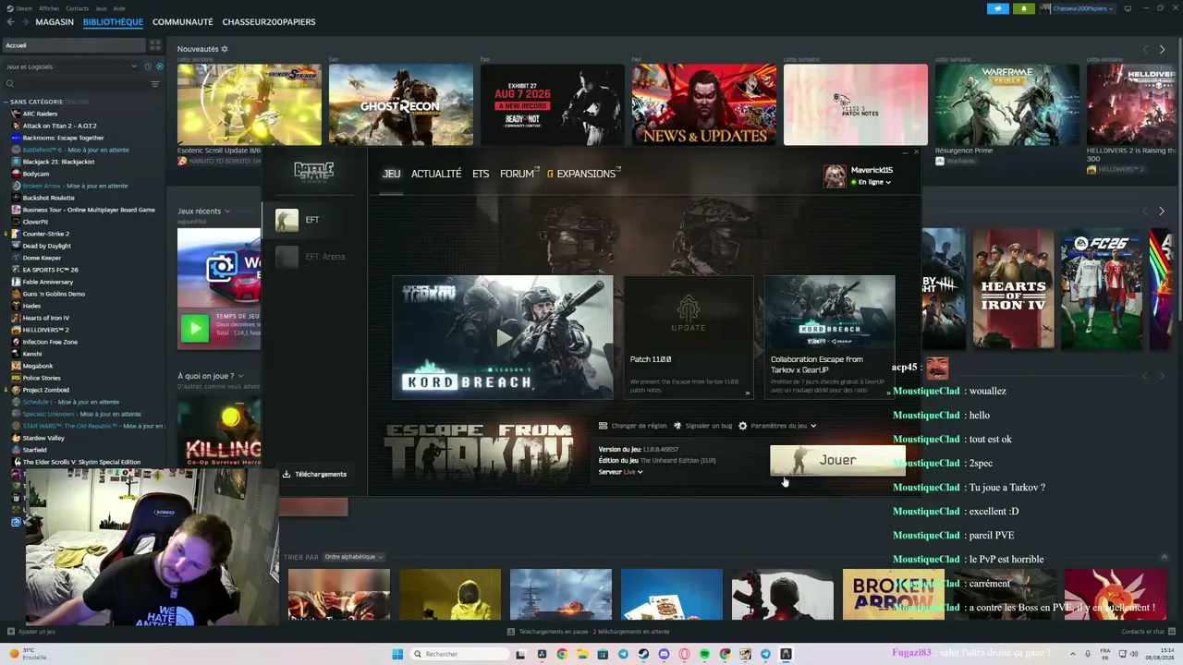Click the ARC Raiders game icon
The height and width of the screenshot is (665, 1183).
pyautogui.click(x=16, y=114)
